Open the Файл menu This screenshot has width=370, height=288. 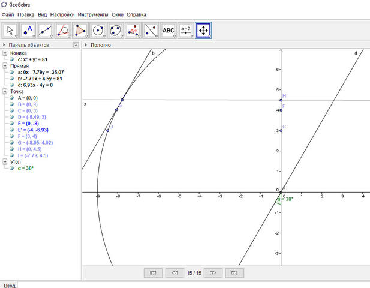coord(8,14)
